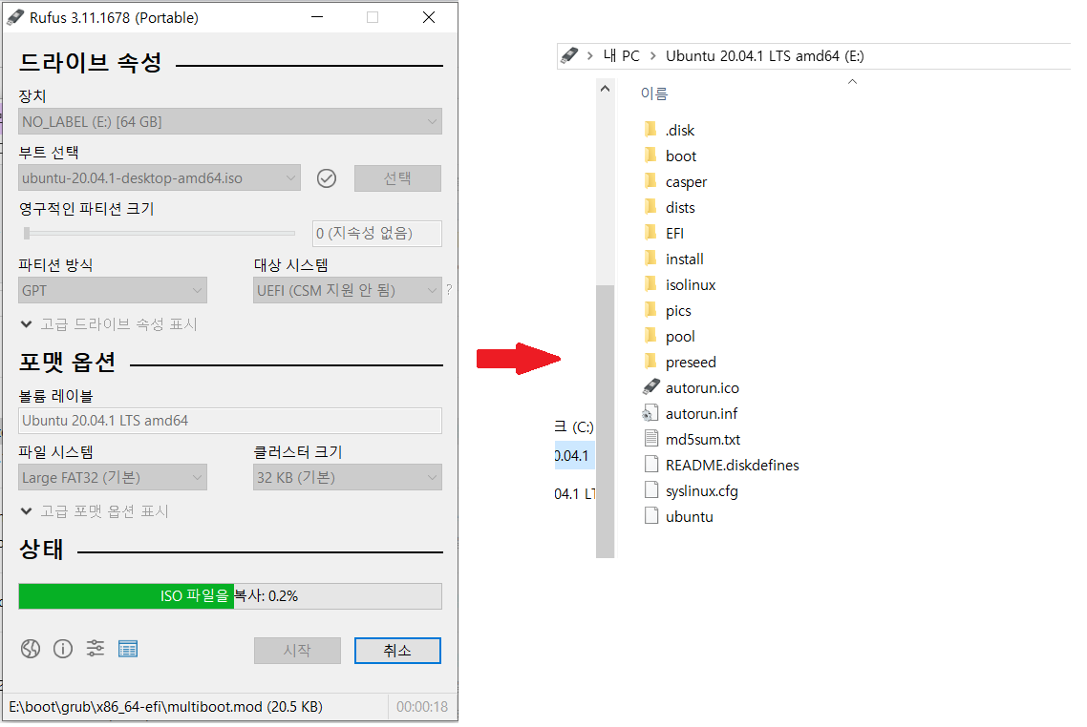Select the isolinux folder icon
Screen dimensions: 1087x727
(650, 284)
